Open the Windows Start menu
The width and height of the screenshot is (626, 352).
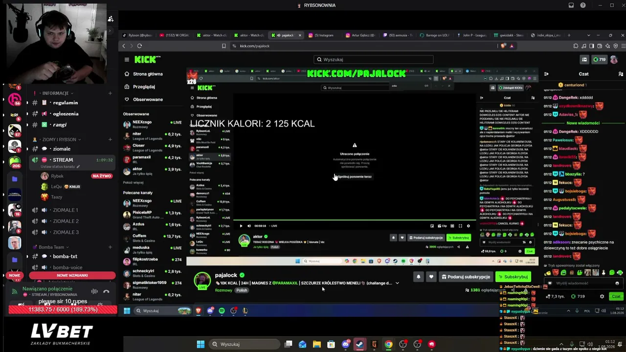coord(201,344)
